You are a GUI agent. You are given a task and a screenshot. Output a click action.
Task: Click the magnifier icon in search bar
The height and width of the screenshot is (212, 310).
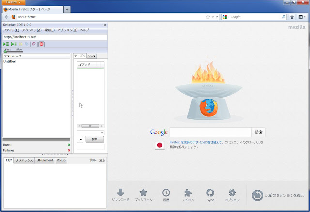click(x=284, y=17)
